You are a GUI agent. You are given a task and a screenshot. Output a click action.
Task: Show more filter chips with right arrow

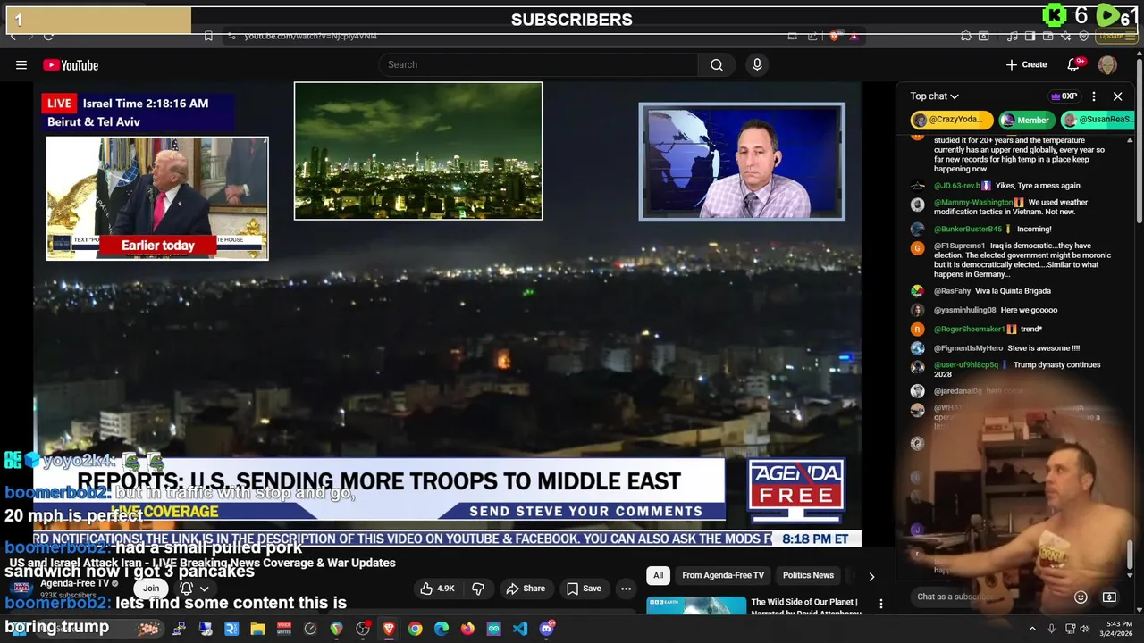(x=871, y=576)
